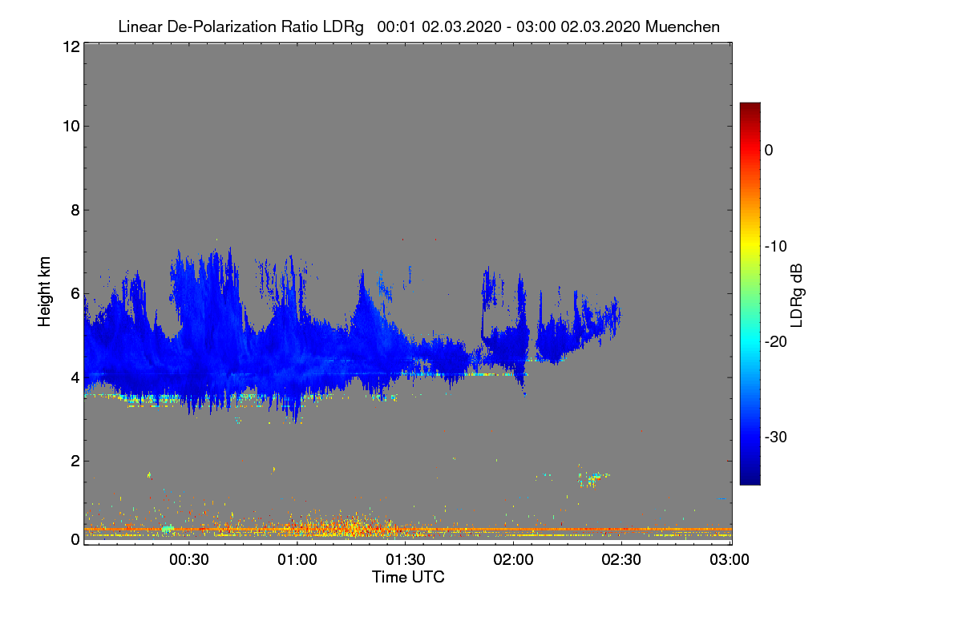Click the height axis value 10
Viewport: 962px width, 641px height.
70,126
